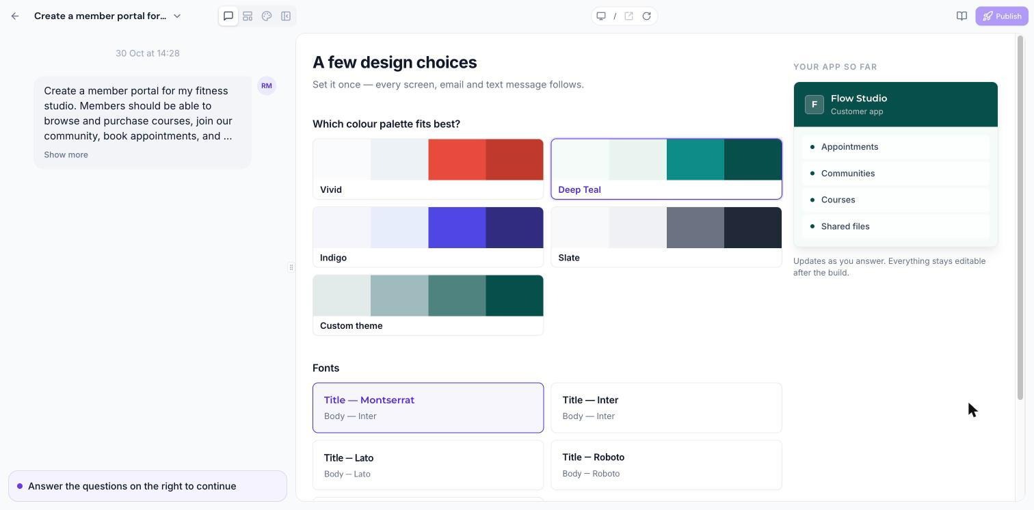Click Shared files in app preview

895,226
